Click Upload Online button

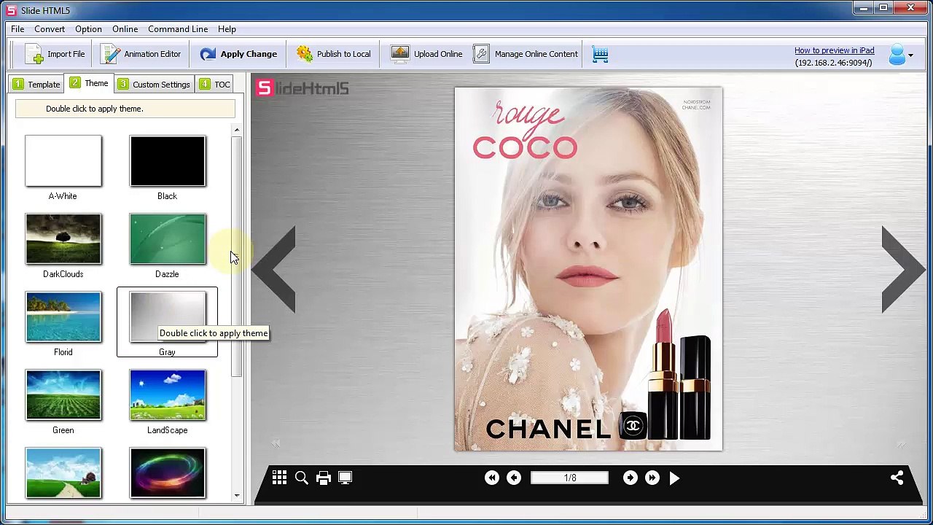pos(426,54)
